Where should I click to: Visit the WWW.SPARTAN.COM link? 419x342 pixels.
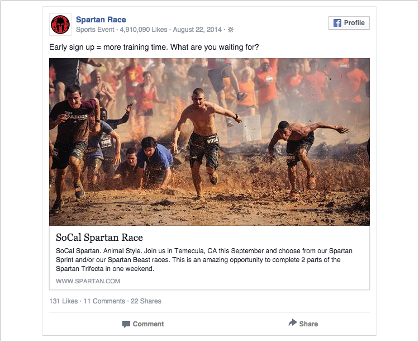[x=88, y=281]
